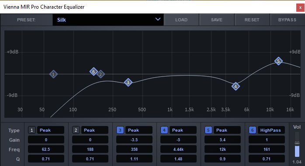Close the Character Equalizer window

[x=300, y=8]
